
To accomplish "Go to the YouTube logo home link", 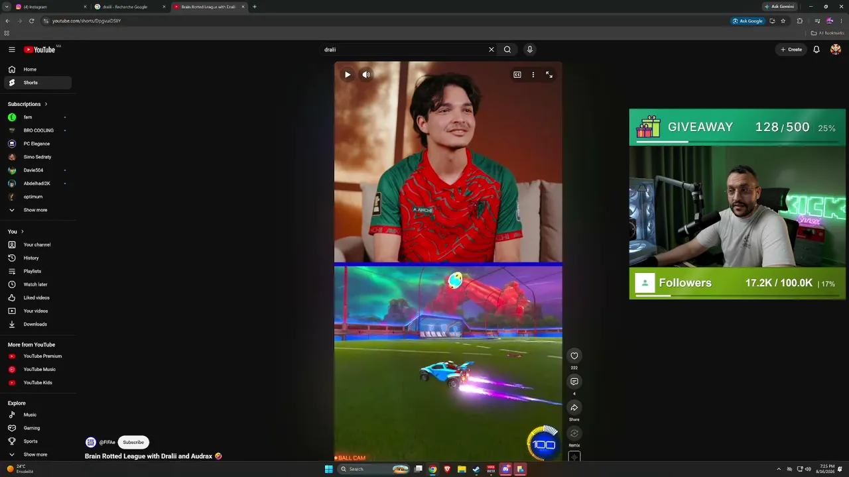I will point(40,50).
